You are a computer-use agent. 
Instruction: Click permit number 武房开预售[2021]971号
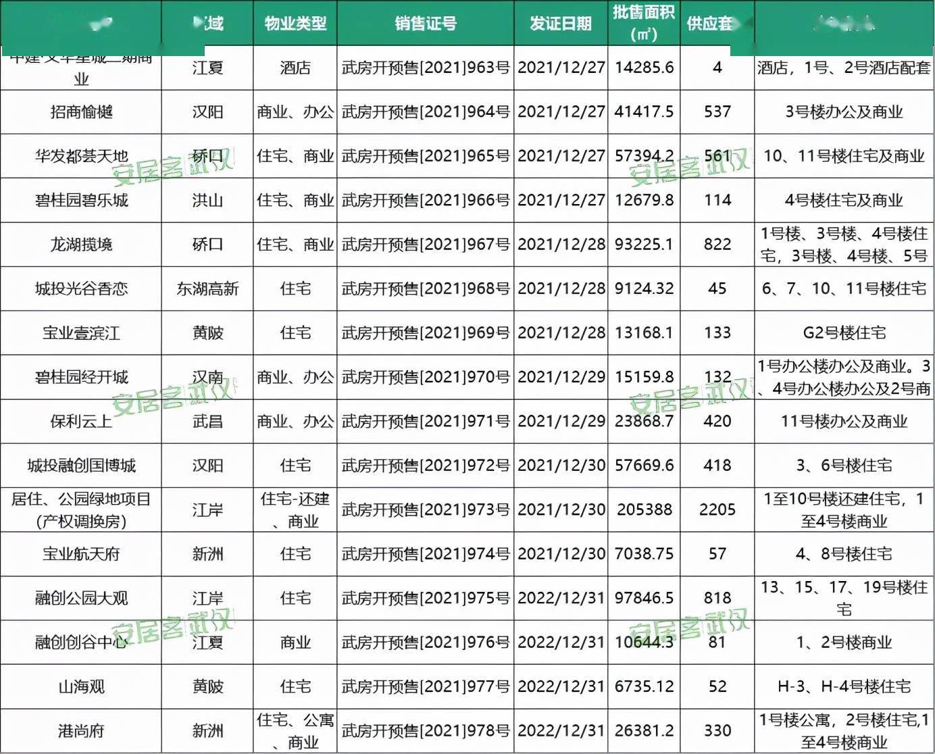426,422
